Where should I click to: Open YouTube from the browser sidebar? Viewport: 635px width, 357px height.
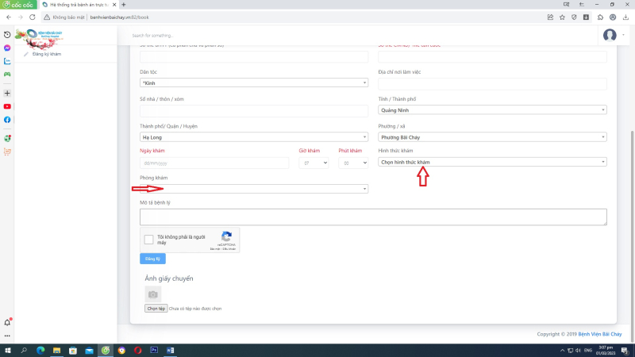(x=7, y=106)
